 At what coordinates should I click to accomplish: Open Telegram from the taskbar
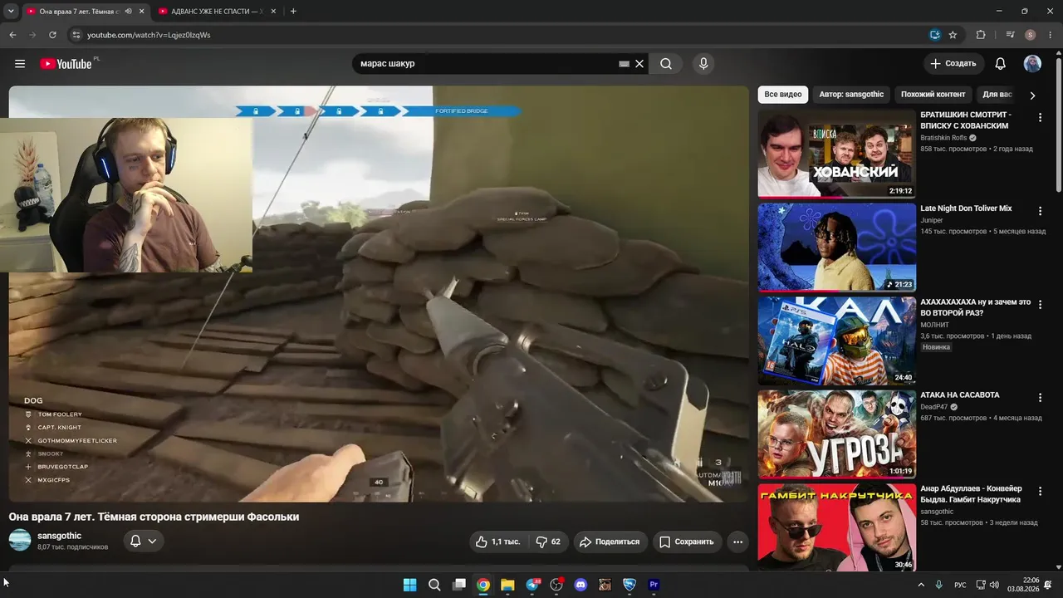point(532,585)
